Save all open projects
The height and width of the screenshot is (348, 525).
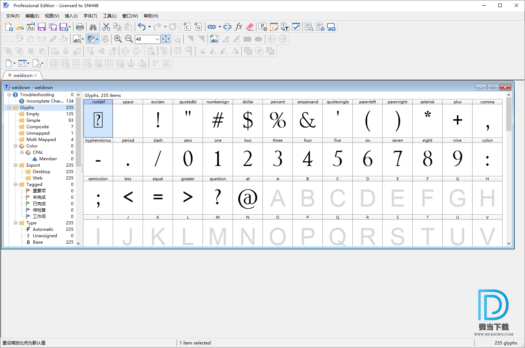[53, 27]
